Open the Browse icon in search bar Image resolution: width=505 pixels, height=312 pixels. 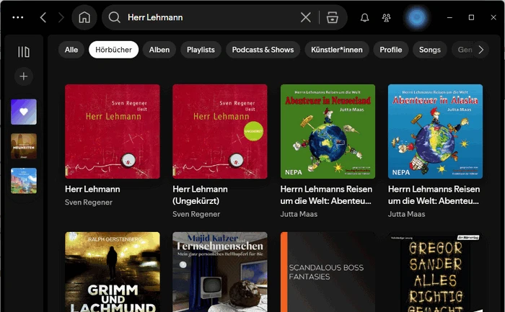click(332, 17)
